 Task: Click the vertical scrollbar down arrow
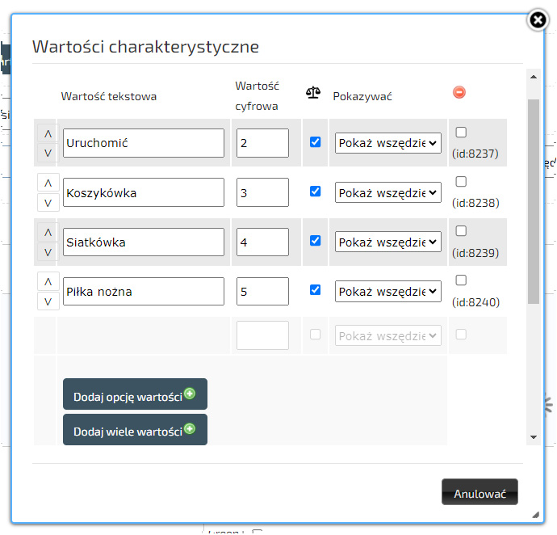pos(533,437)
